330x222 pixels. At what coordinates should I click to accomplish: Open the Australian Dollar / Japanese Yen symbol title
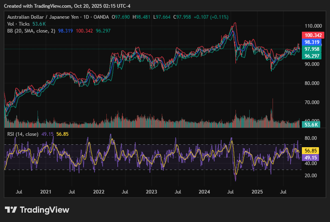pos(40,17)
